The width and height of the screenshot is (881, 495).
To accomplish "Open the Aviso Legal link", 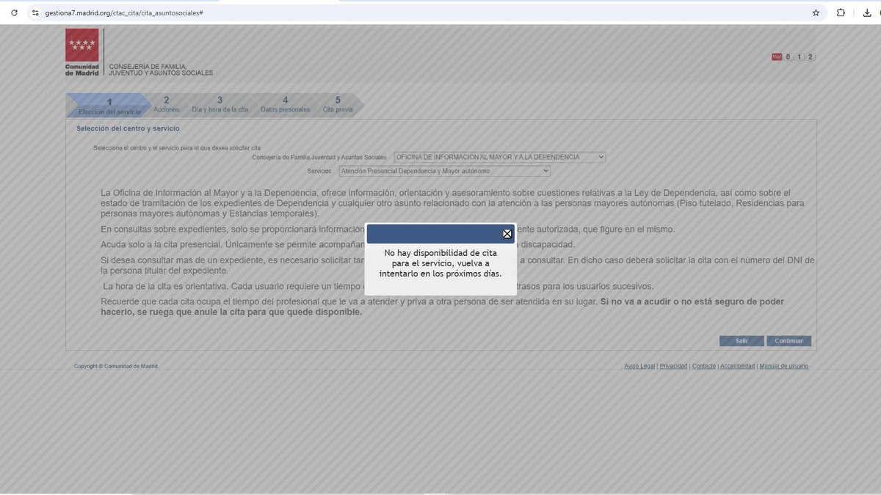I will pyautogui.click(x=639, y=366).
